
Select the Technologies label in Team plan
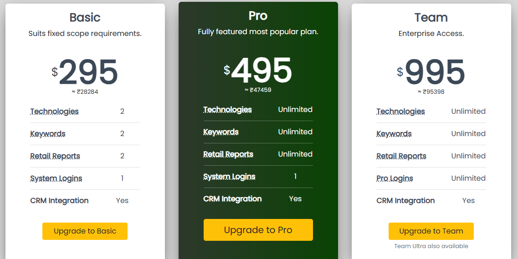(x=401, y=112)
